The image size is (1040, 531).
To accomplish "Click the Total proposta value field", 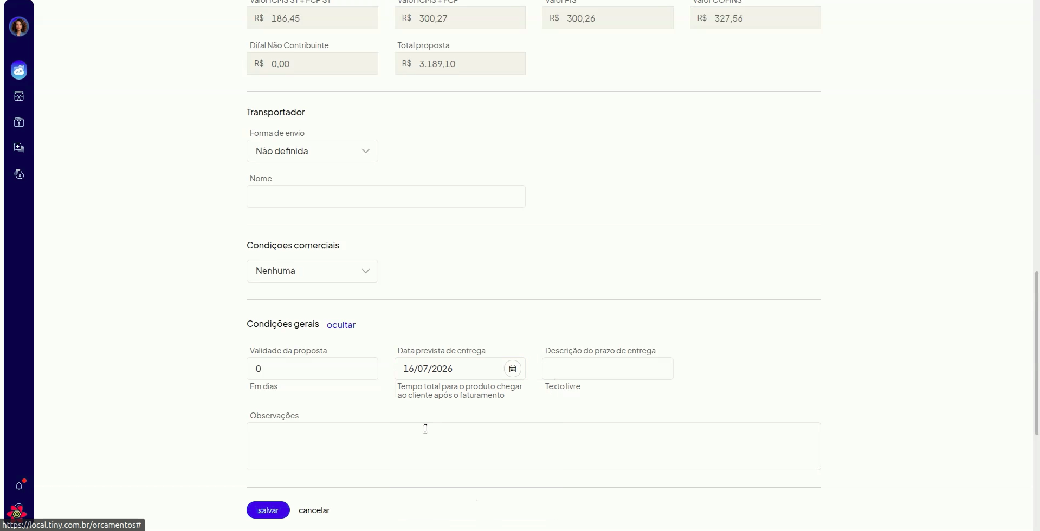I will [460, 63].
